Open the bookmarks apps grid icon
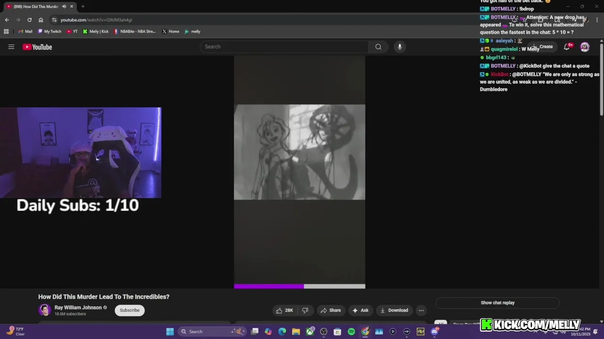This screenshot has height=339, width=604. click(x=6, y=32)
